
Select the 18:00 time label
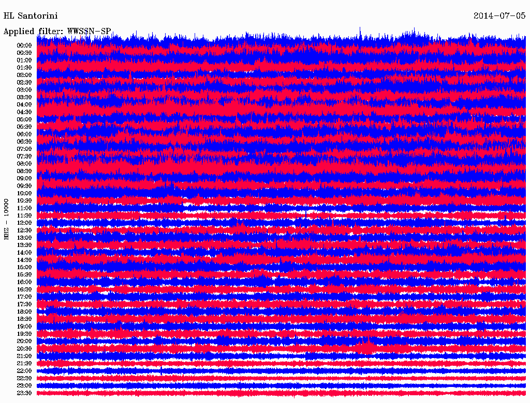(x=24, y=312)
